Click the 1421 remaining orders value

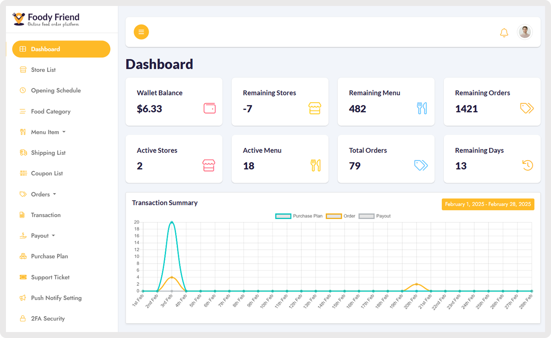click(x=467, y=109)
